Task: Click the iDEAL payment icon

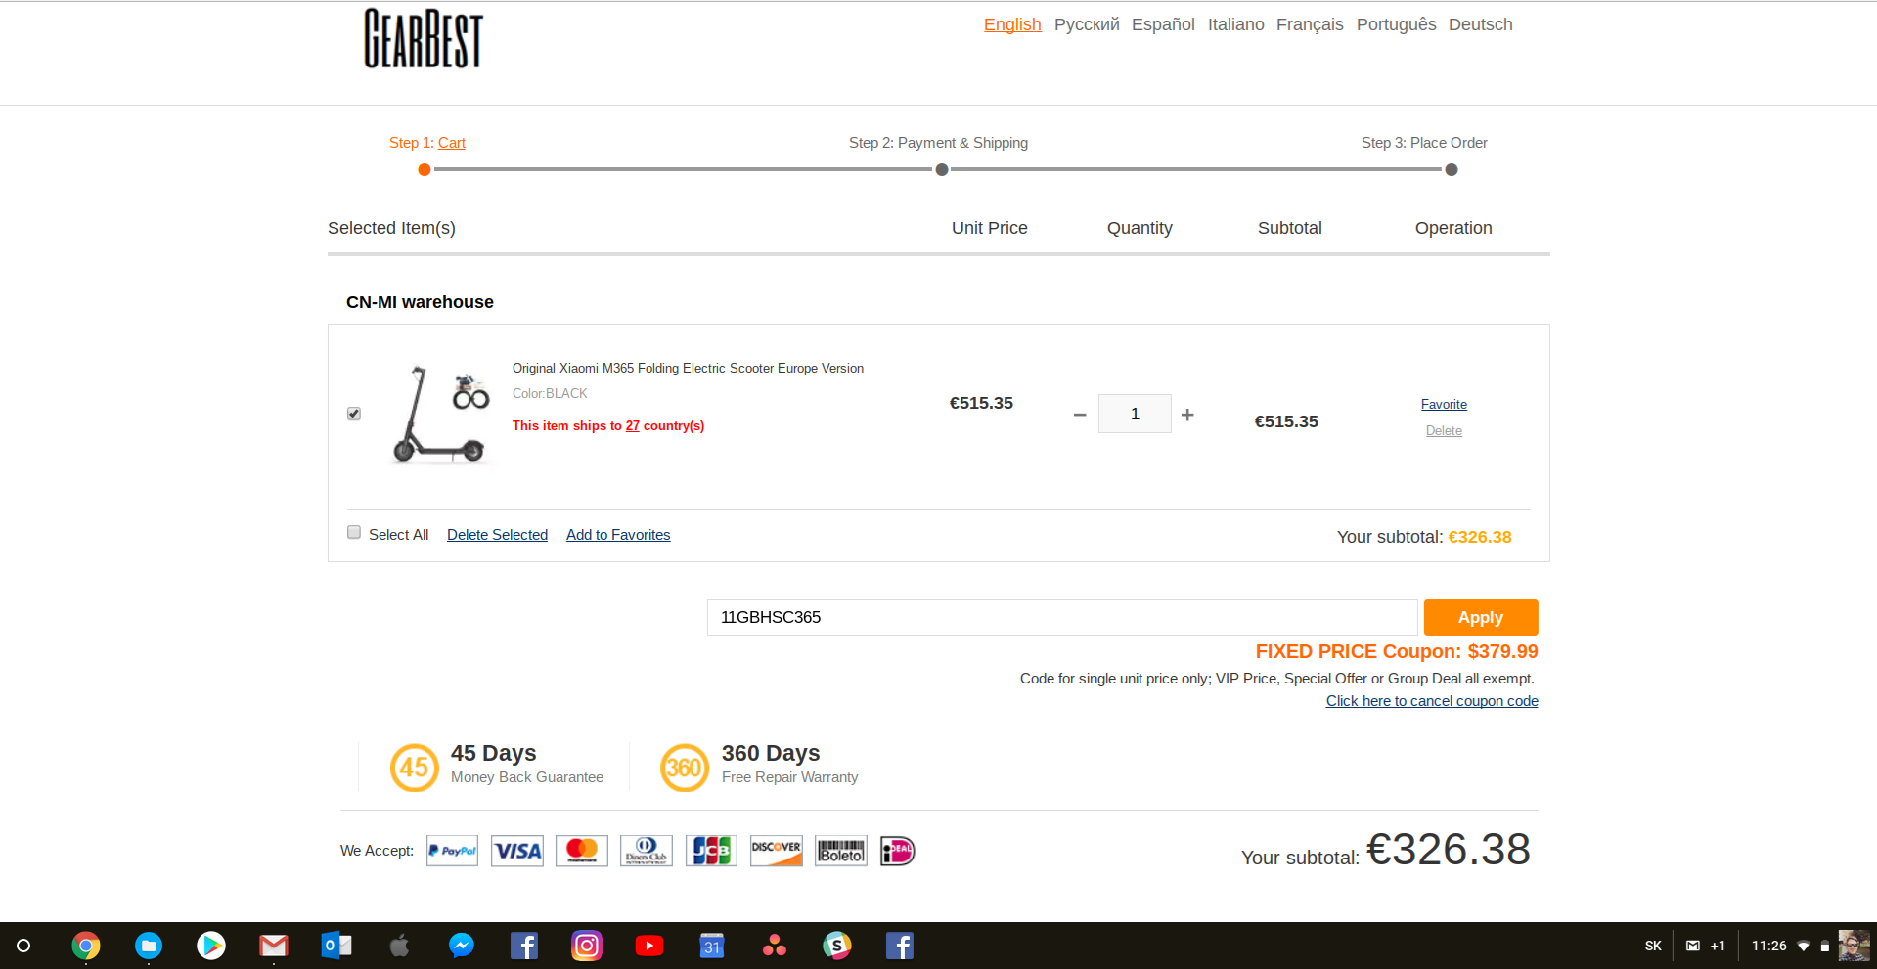Action: point(898,851)
